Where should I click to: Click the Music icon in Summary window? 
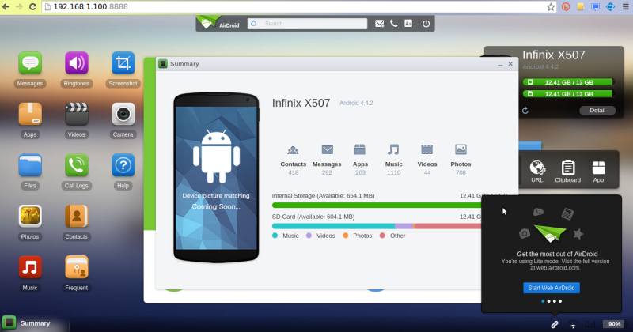coord(393,149)
